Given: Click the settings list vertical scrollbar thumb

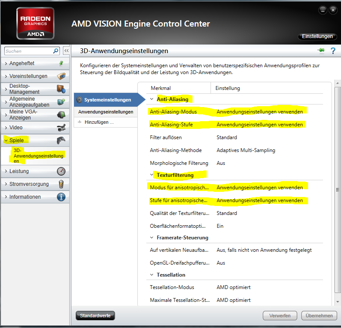Looking at the screenshot, I should tap(338, 190).
